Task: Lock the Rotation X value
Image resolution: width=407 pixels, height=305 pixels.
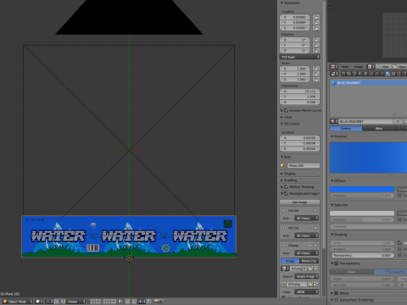Action: pos(316,40)
